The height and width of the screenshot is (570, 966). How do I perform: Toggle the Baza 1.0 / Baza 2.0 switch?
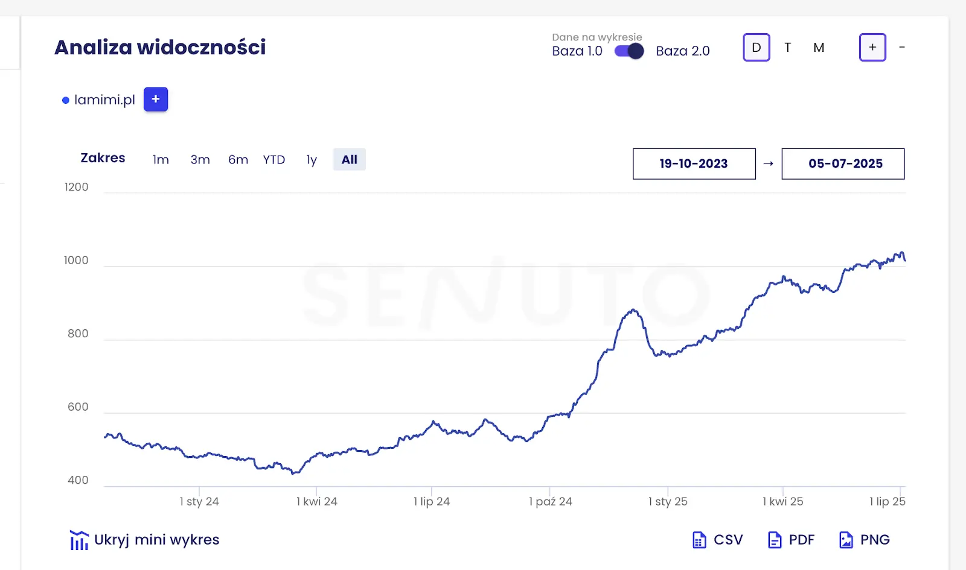629,51
